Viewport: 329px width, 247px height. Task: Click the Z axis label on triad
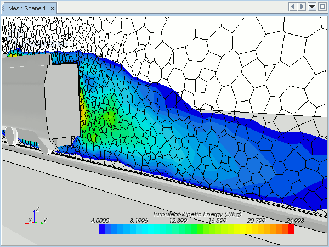[36, 209]
